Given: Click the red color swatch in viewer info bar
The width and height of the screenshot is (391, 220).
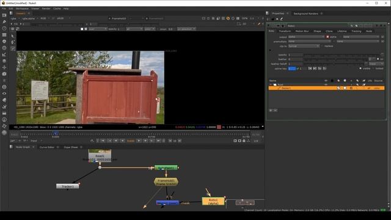Looking at the screenshot, I should tap(219, 127).
